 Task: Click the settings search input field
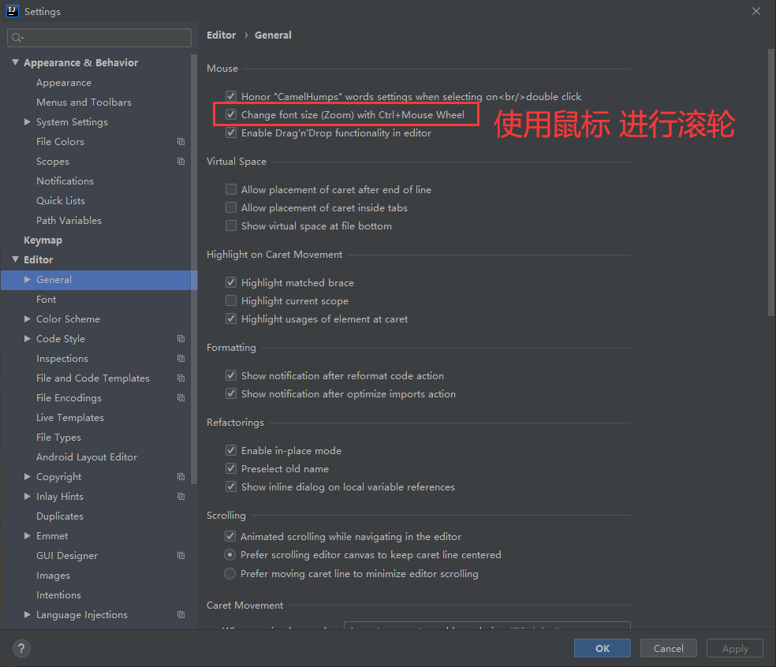(x=99, y=38)
